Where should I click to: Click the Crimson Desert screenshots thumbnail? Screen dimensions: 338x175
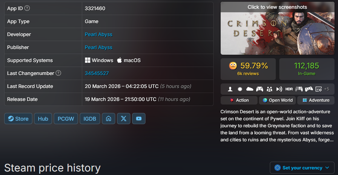(277, 28)
